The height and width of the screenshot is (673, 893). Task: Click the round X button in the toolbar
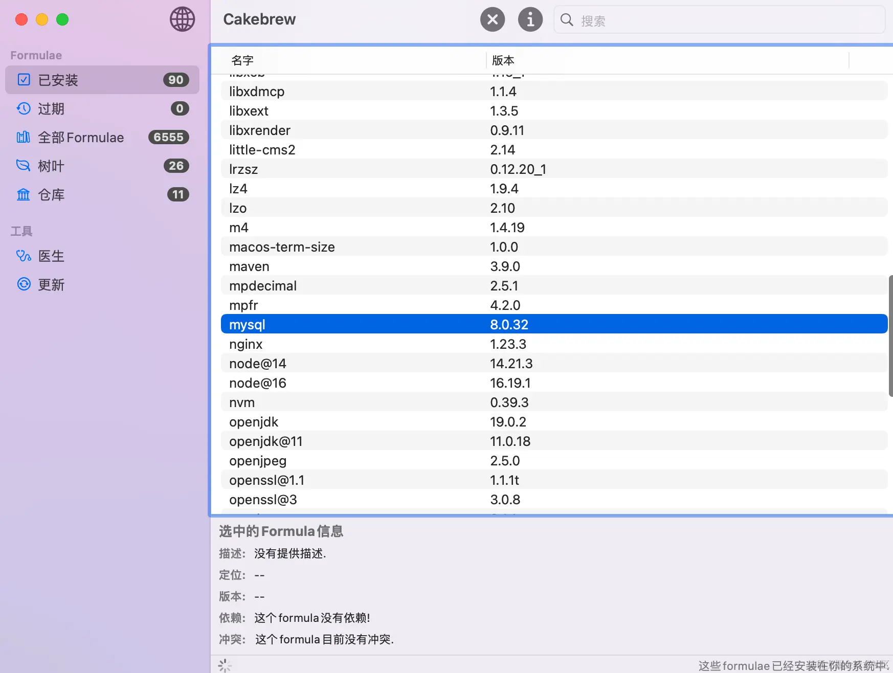click(493, 19)
